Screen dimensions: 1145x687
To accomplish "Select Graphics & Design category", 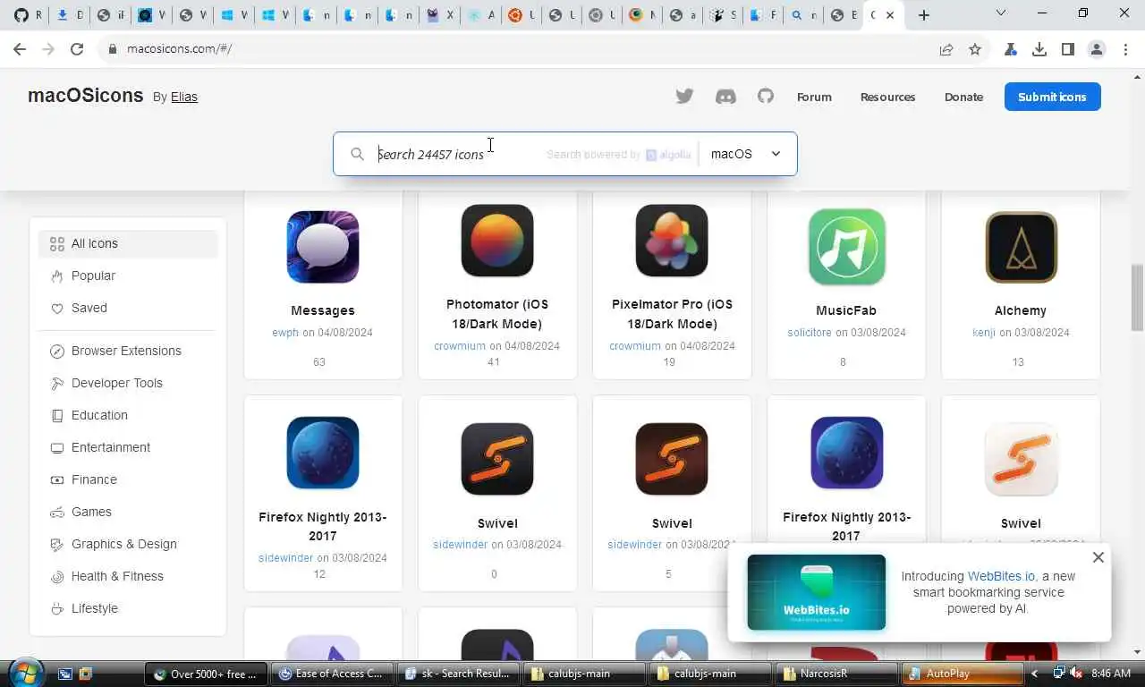I will click(128, 544).
